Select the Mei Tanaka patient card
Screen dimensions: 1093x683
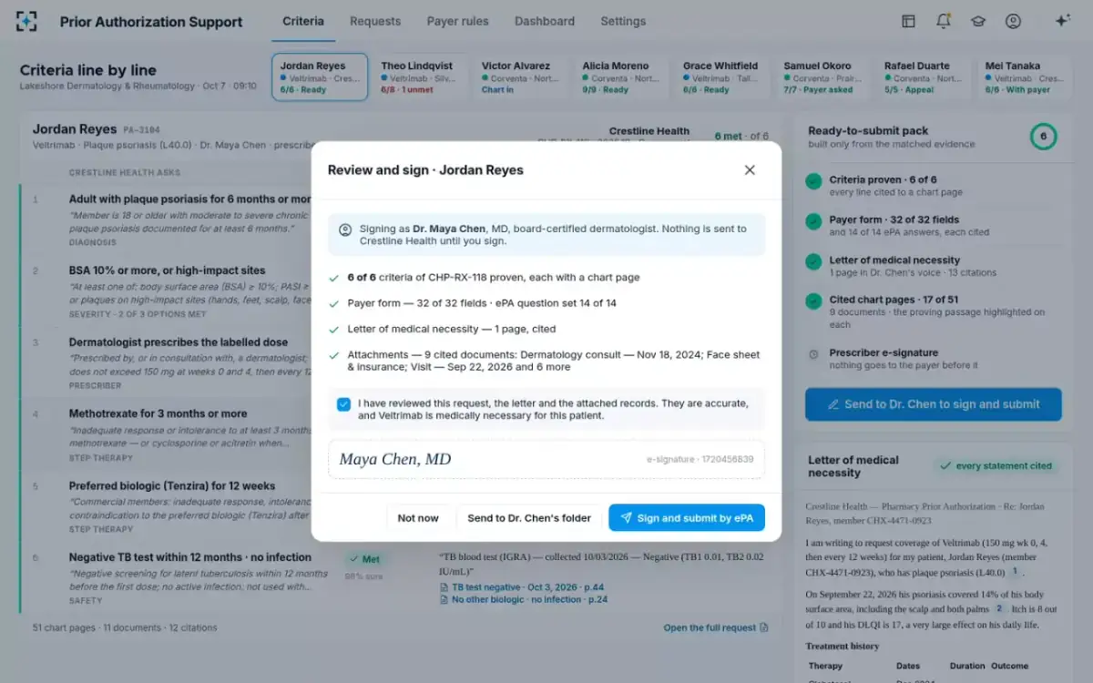(1023, 77)
